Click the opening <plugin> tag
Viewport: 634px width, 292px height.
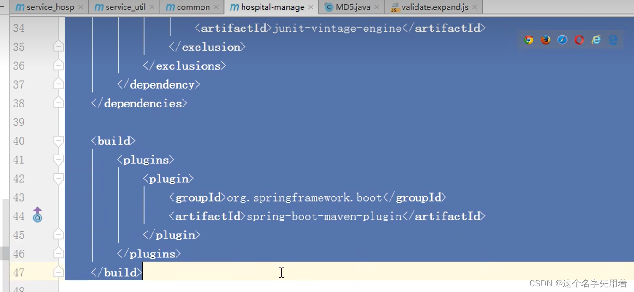[x=168, y=179]
